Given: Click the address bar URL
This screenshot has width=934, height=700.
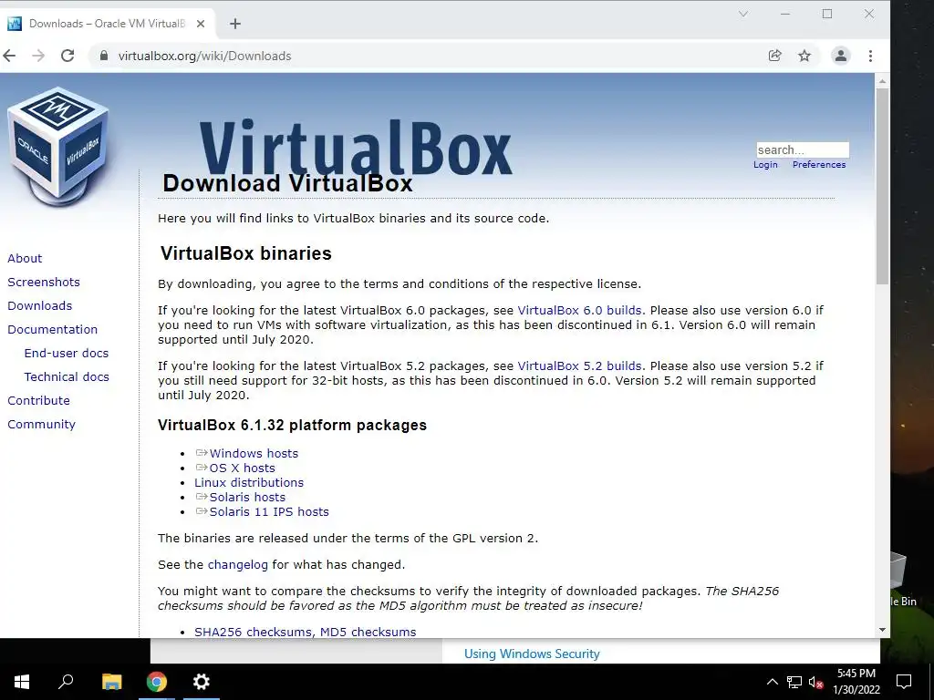Looking at the screenshot, I should tap(204, 56).
